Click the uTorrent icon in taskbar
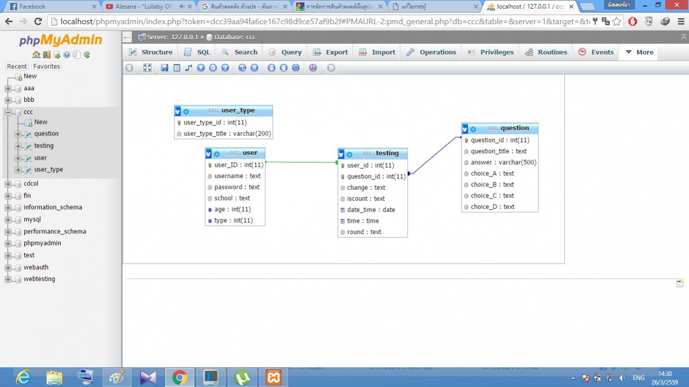Viewport: 689px width, 387px height. click(242, 377)
